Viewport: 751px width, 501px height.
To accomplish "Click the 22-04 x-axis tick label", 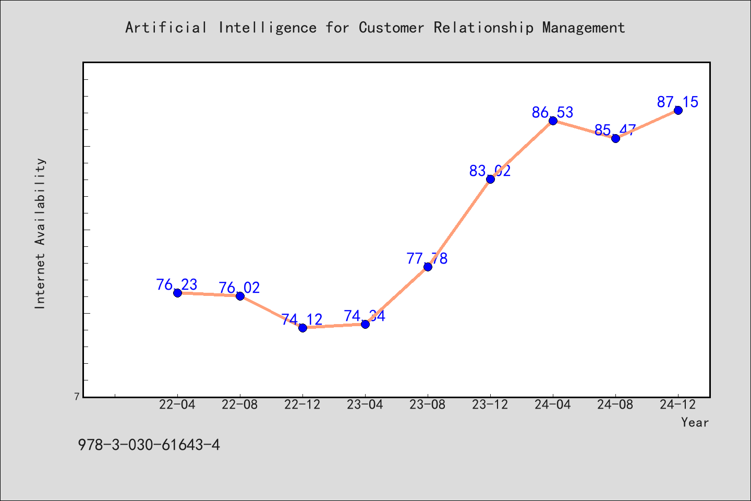I will [177, 405].
